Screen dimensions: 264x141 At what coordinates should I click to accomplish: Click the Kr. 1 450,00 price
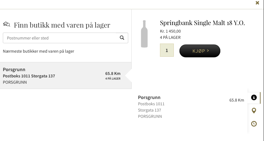tap(170, 31)
